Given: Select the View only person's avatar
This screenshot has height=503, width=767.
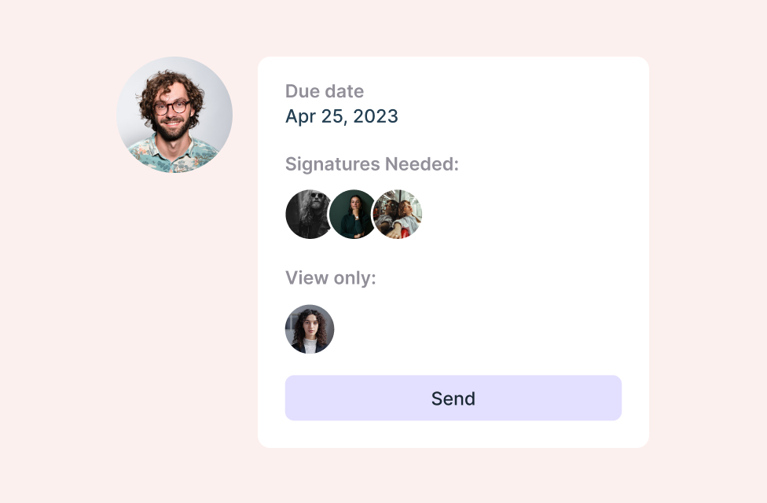Looking at the screenshot, I should click(x=310, y=329).
